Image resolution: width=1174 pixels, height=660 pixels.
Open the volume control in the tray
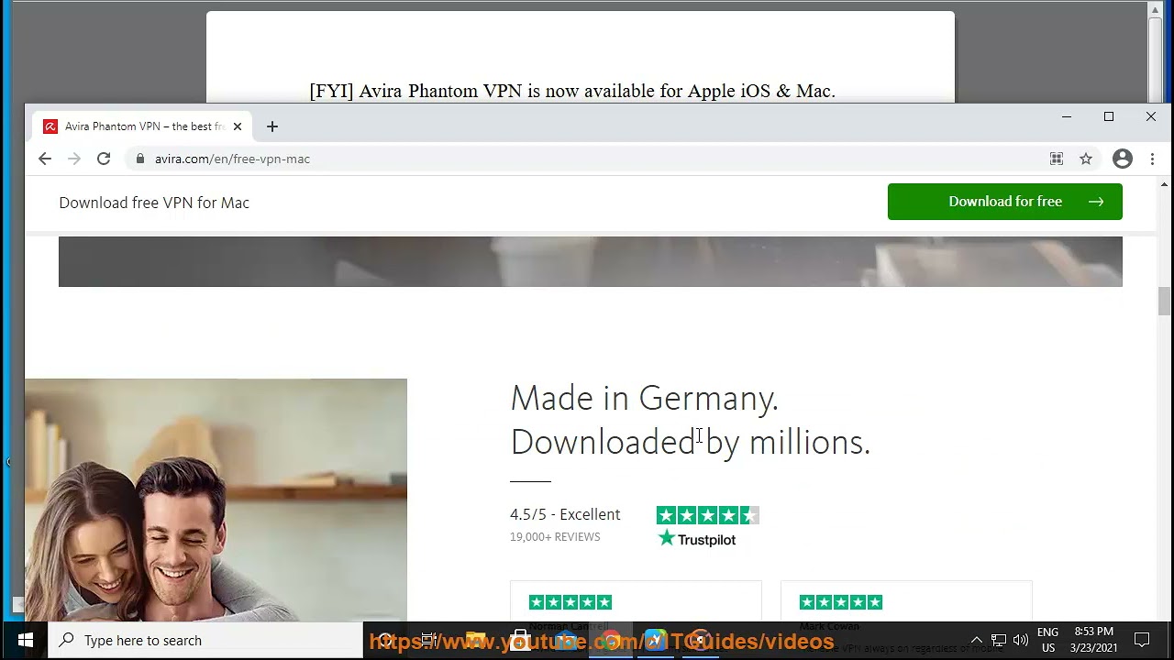(x=1021, y=640)
